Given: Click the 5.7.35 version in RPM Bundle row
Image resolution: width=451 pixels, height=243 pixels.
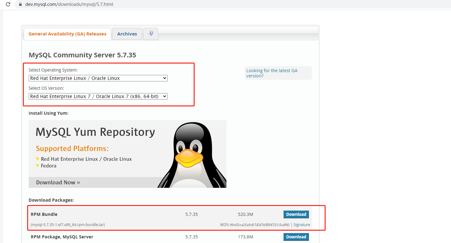Looking at the screenshot, I should click(x=192, y=214).
